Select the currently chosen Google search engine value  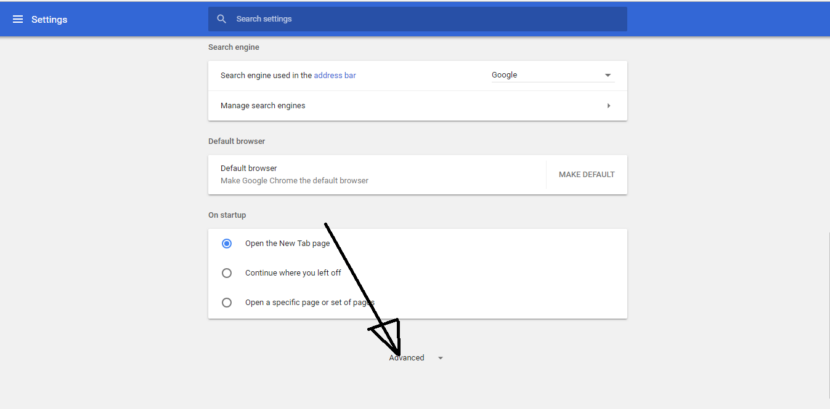pyautogui.click(x=504, y=74)
